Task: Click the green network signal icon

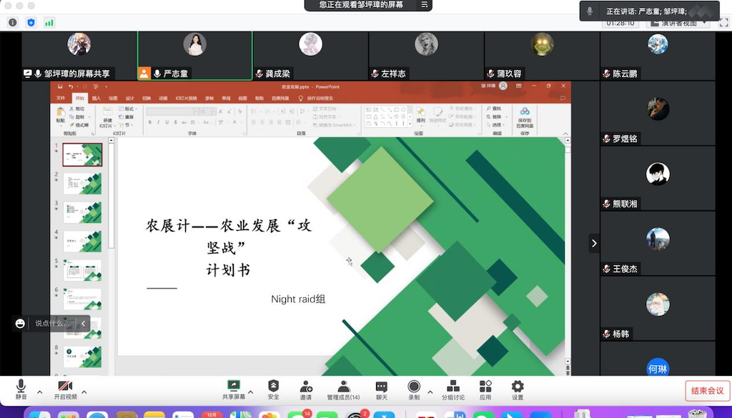Action: [49, 22]
